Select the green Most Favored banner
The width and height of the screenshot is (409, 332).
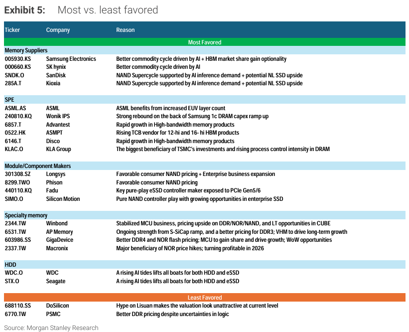204,42
